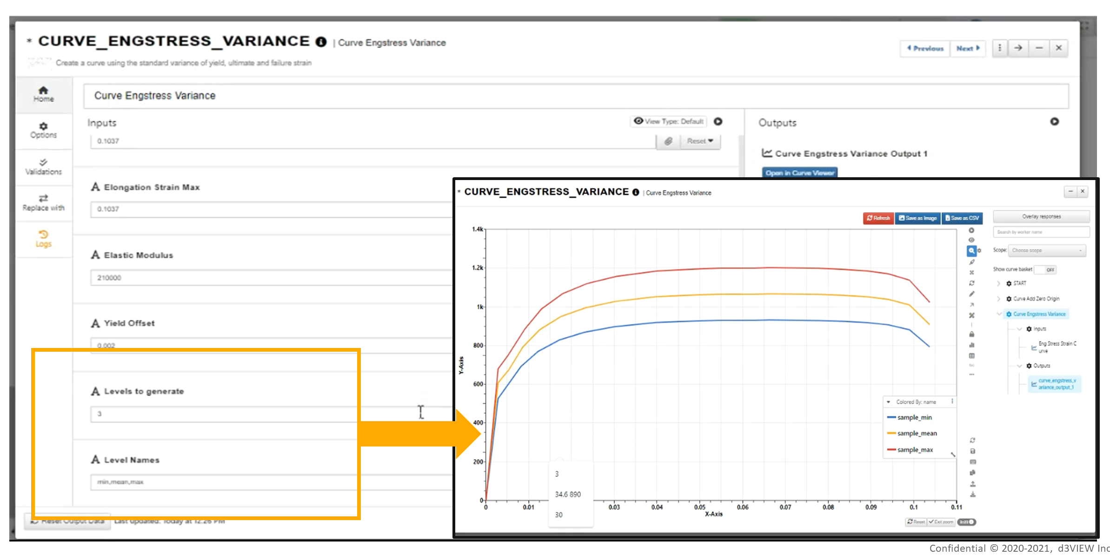The height and width of the screenshot is (555, 1110).
Task: Click the Levels to generate input
Action: (x=272, y=414)
